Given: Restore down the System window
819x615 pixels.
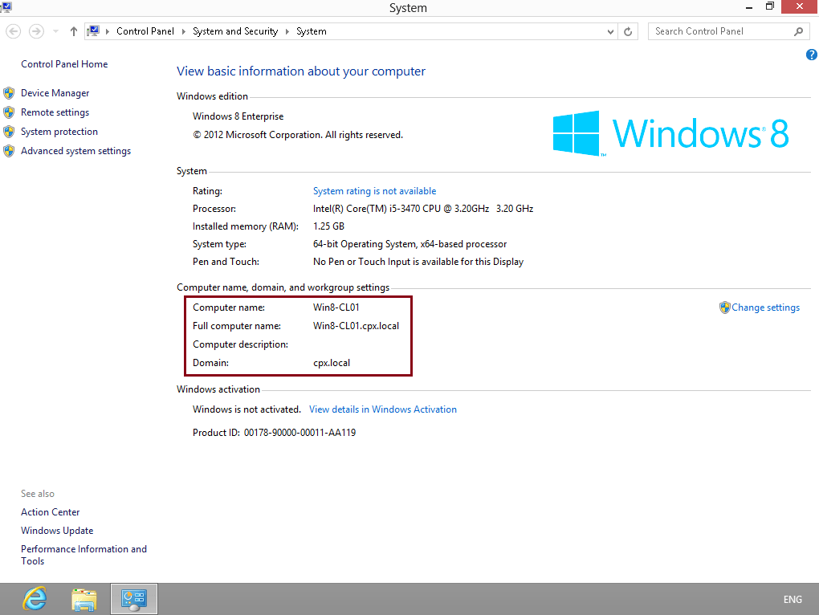Looking at the screenshot, I should 770,6.
